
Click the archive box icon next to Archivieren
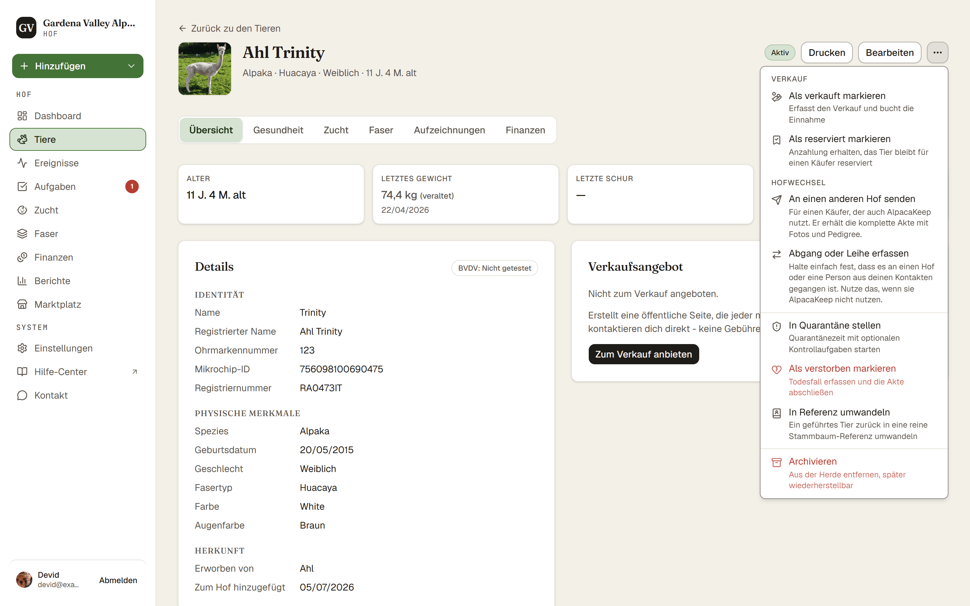pos(776,463)
